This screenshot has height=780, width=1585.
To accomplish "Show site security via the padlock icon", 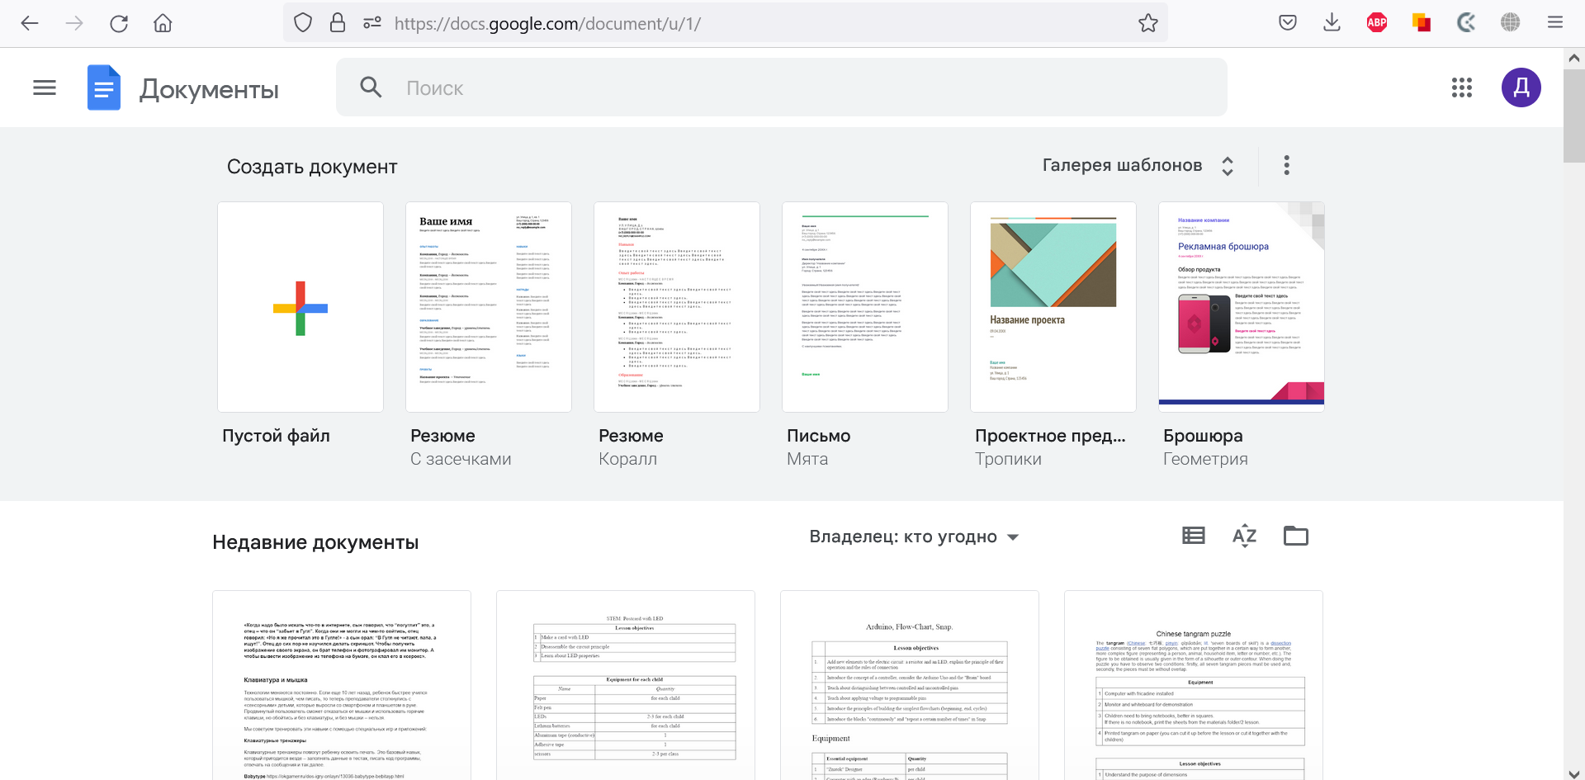I will click(338, 23).
